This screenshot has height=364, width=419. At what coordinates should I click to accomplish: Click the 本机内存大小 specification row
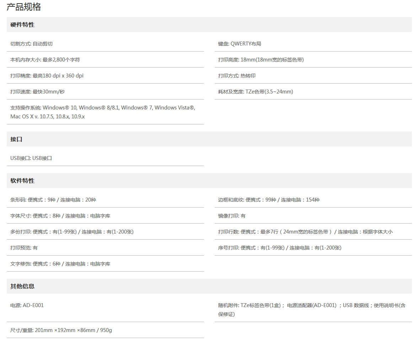click(x=45, y=60)
